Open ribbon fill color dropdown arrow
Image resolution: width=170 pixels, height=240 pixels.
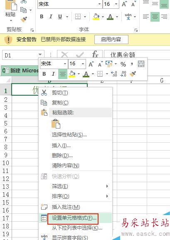click(x=103, y=17)
